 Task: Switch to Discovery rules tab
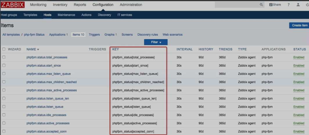pyautogui.click(x=148, y=34)
